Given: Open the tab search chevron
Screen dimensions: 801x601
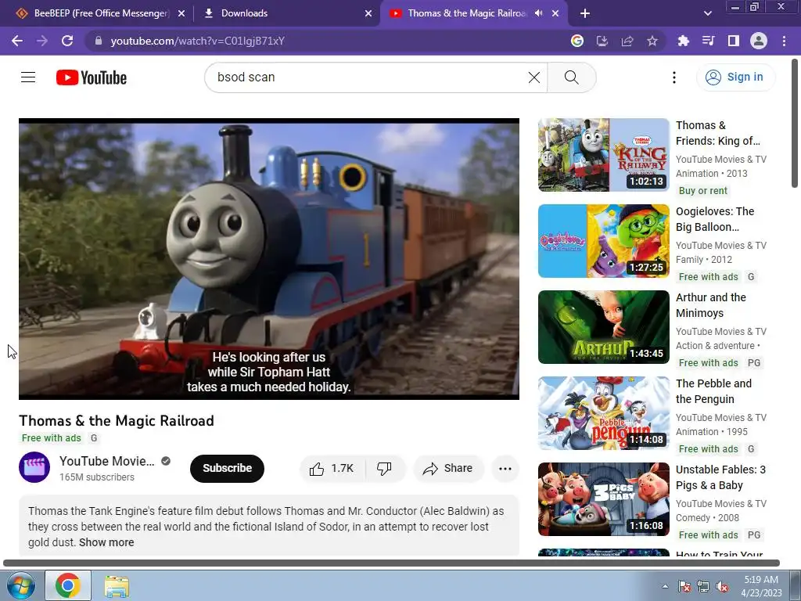Looking at the screenshot, I should tap(707, 13).
